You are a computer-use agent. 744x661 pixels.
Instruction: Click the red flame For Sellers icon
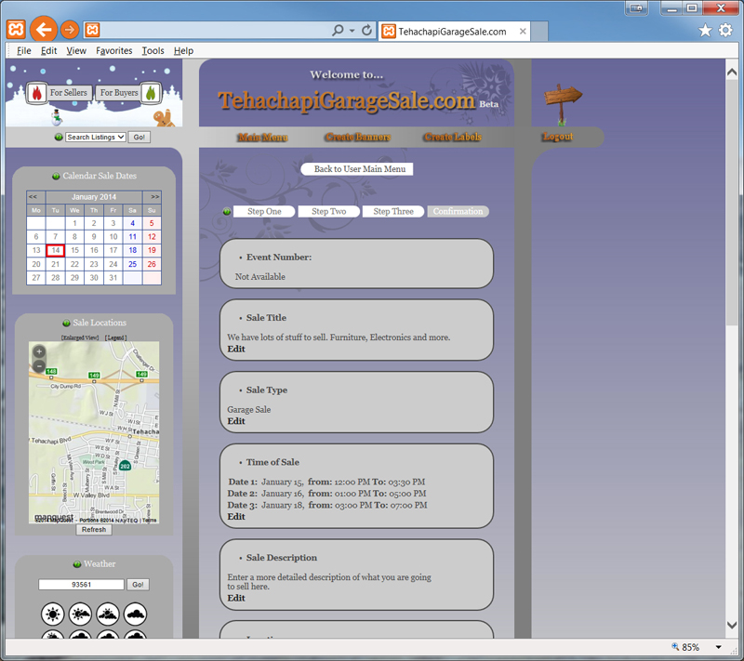tap(36, 93)
